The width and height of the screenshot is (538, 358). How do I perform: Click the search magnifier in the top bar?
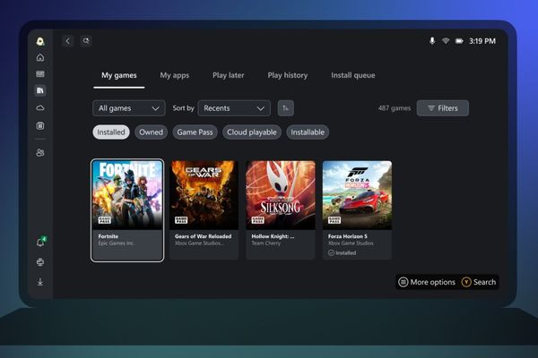tap(86, 41)
